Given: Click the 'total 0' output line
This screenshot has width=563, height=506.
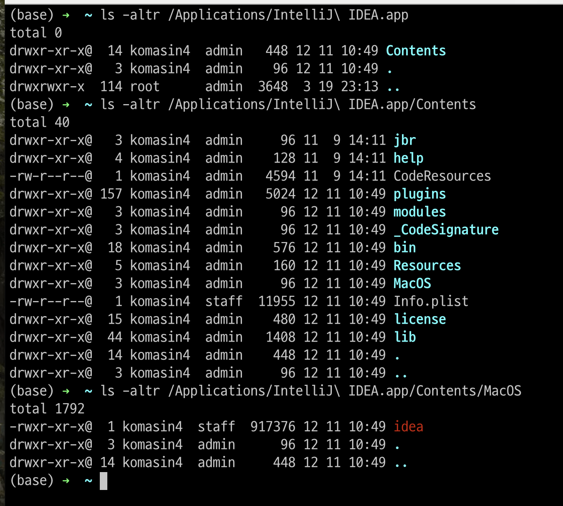Looking at the screenshot, I should point(36,33).
